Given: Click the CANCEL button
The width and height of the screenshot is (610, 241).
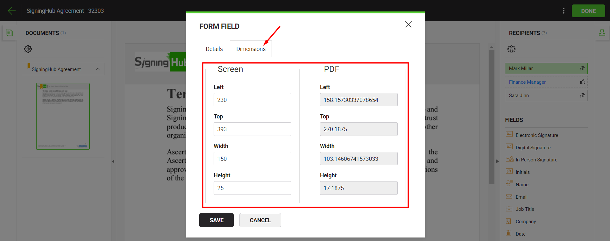Looking at the screenshot, I should pos(260,220).
